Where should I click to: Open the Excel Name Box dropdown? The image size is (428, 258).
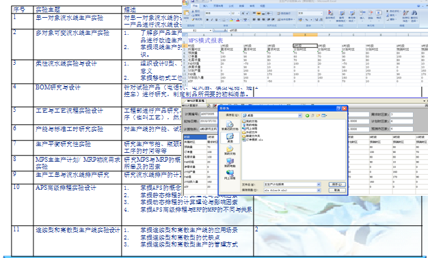pyautogui.click(x=211, y=30)
